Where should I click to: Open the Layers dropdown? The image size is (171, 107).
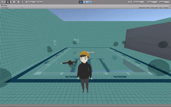click(152, 2)
